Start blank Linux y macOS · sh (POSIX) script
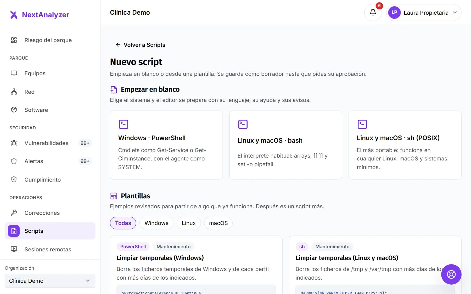The width and height of the screenshot is (471, 294). pos(405,145)
